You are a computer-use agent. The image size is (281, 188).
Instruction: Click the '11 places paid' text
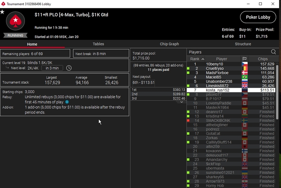point(159,69)
